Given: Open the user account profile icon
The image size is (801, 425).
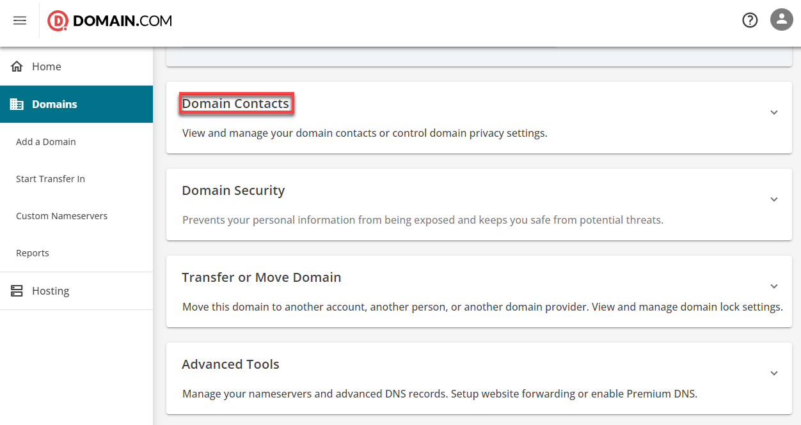Looking at the screenshot, I should (x=781, y=20).
